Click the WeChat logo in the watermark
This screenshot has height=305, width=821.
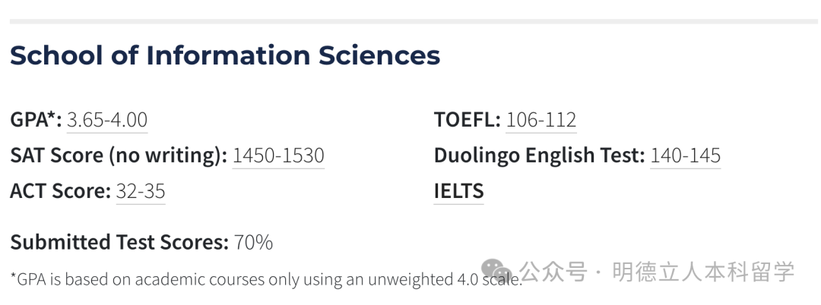497,272
